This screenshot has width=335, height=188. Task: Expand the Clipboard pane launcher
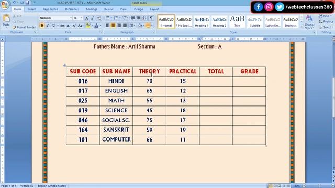coord(35,32)
